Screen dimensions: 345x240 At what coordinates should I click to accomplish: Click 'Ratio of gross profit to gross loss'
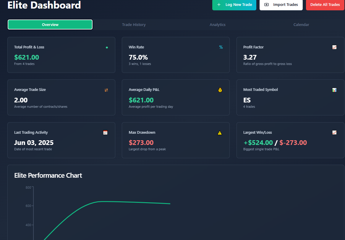tap(268, 64)
